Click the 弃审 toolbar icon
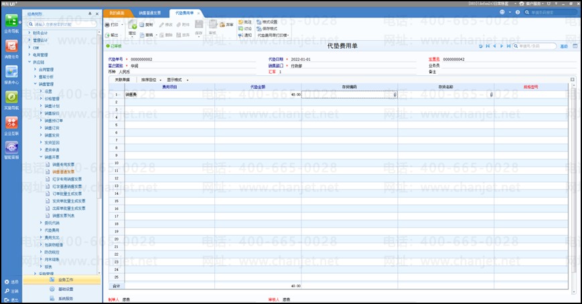The image size is (582, 304). 227,24
